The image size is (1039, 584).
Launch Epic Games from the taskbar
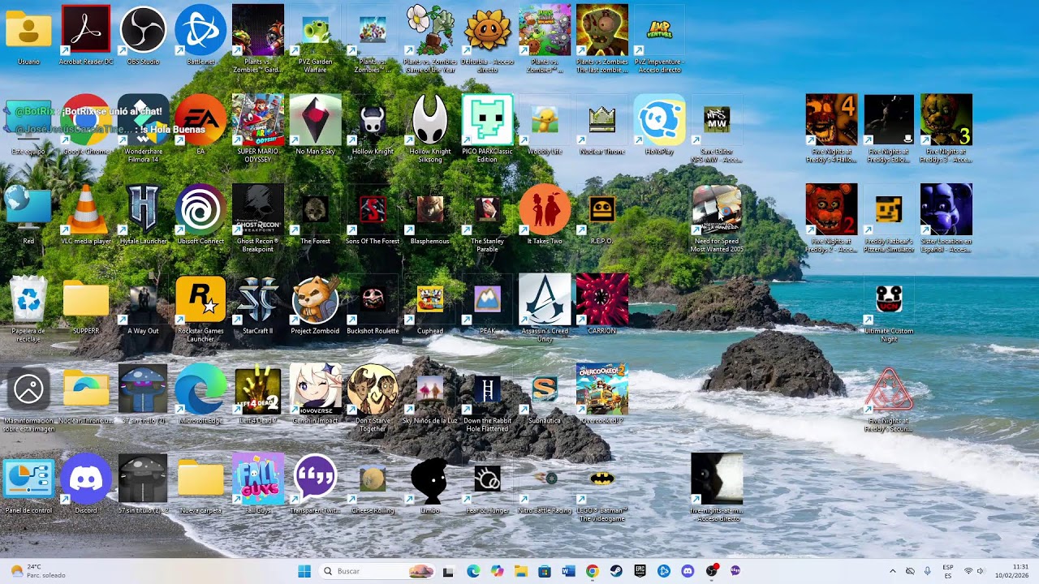[640, 571]
